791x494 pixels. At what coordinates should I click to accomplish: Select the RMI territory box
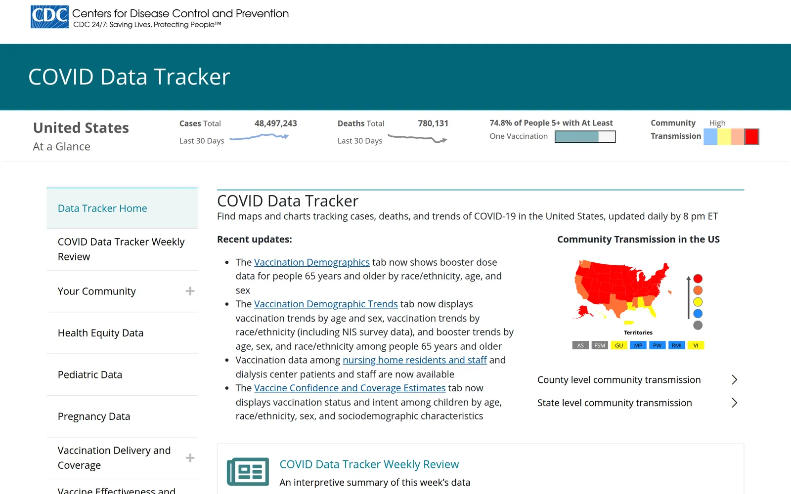677,345
